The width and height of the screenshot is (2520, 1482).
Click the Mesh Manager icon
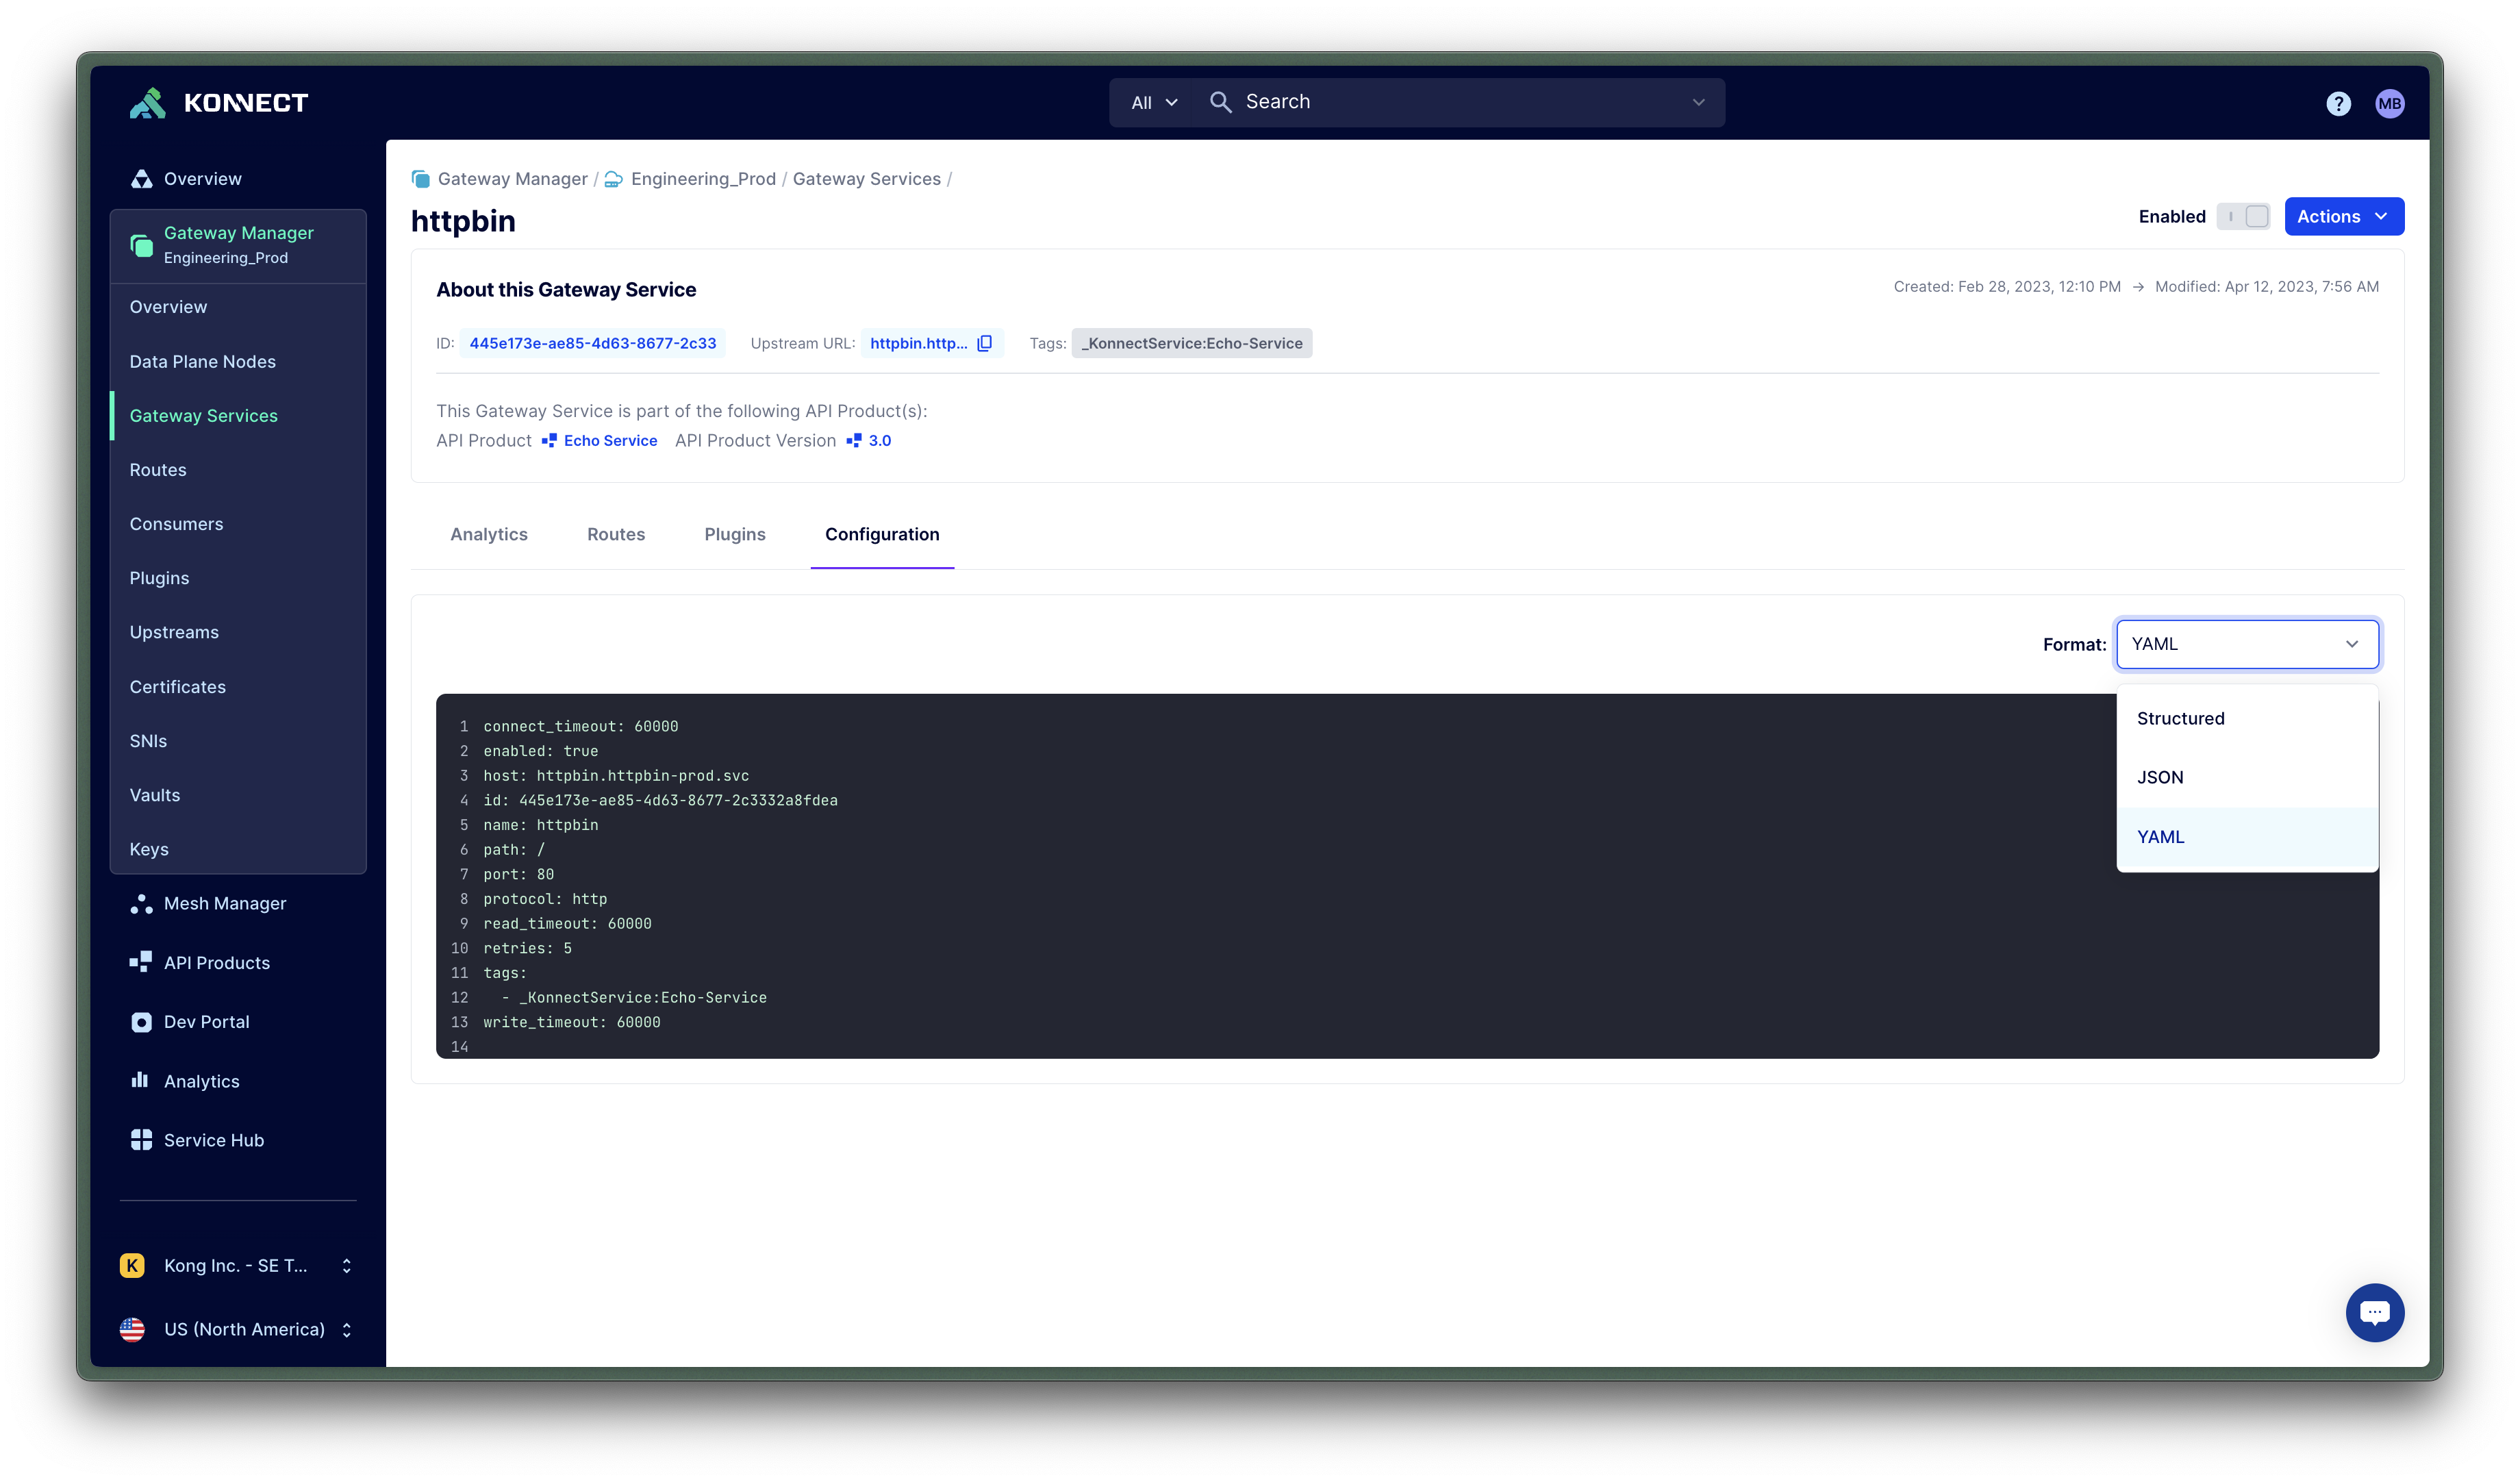tap(141, 904)
